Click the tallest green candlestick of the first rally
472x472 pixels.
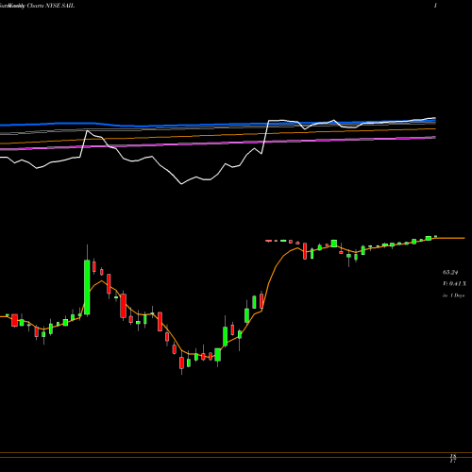point(87,287)
